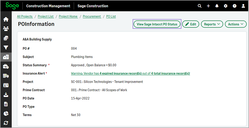The image size is (249, 128).
Task: Click sync refresh sidebar icon
Action: point(6,123)
